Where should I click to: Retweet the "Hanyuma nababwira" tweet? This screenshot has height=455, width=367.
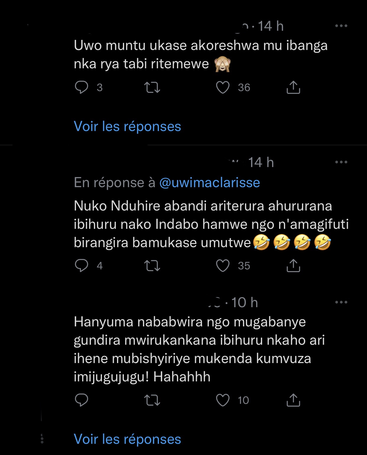pyautogui.click(x=152, y=400)
